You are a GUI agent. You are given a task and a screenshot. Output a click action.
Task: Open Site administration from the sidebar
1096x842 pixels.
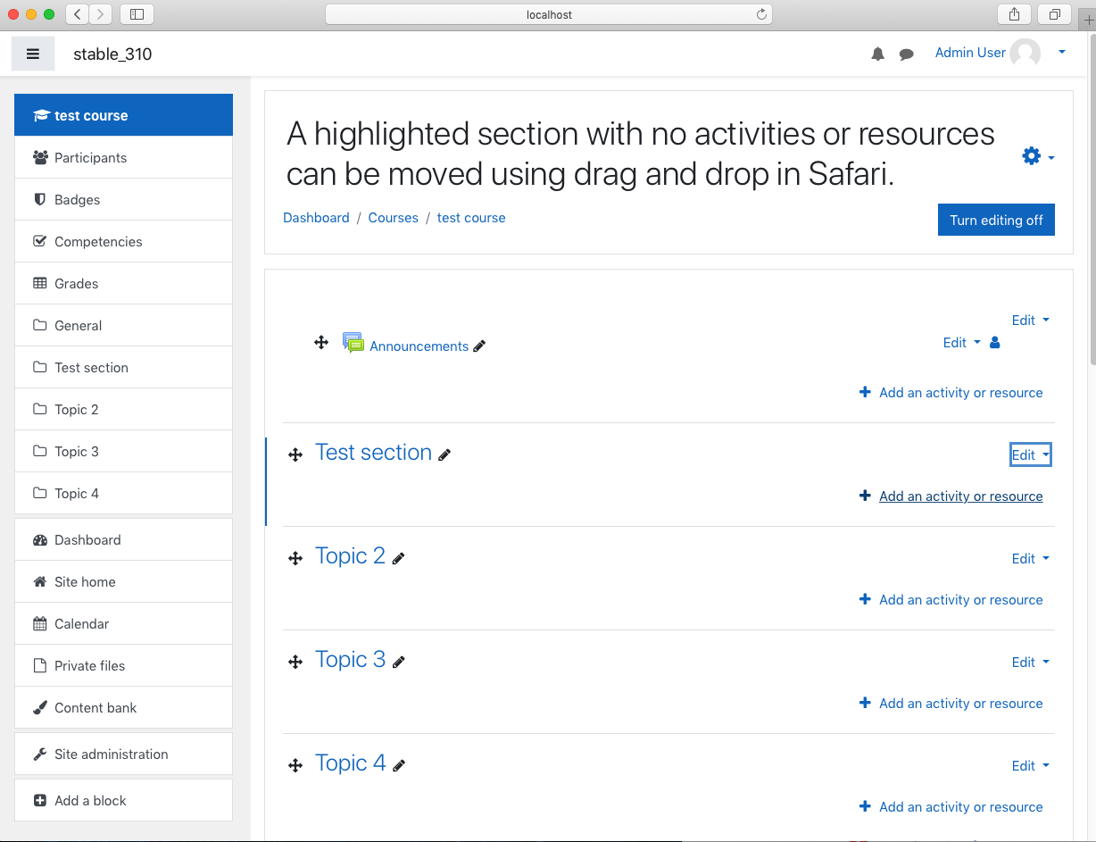coord(123,754)
